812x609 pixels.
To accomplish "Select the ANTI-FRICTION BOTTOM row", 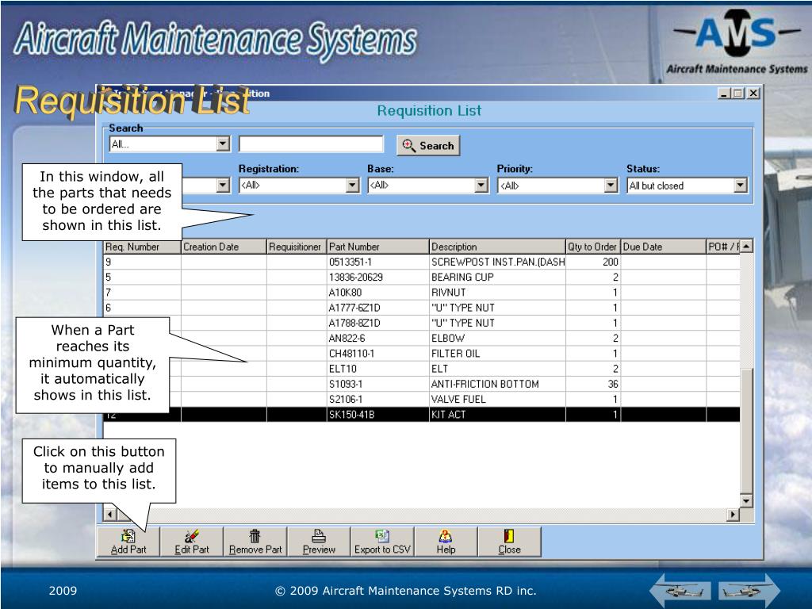I will [422, 384].
